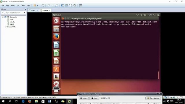Open Ubuntu Software Center launcher icon
Viewport: 185px width, 104px height.
56,69
